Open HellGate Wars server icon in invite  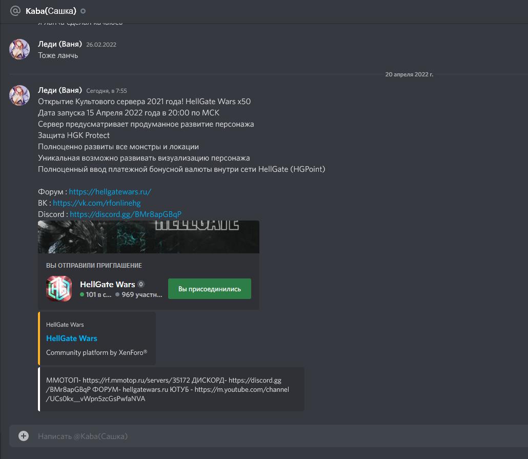tap(59, 289)
